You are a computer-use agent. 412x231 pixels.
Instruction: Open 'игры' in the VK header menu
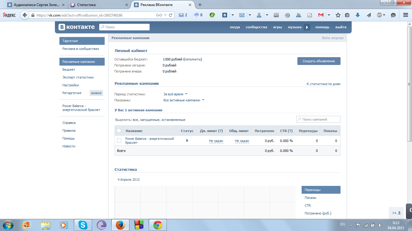tap(277, 27)
